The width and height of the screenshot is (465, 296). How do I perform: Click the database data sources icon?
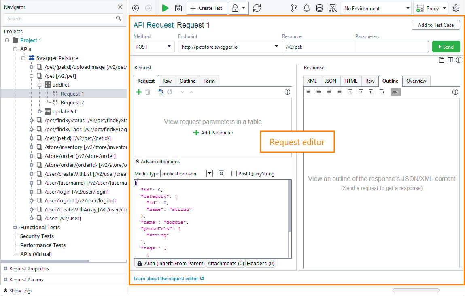320,8
